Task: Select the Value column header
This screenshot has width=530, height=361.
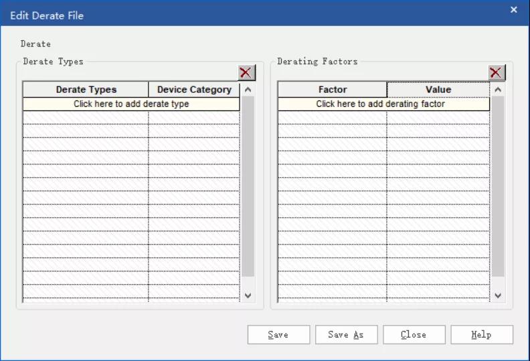Action: pos(438,90)
